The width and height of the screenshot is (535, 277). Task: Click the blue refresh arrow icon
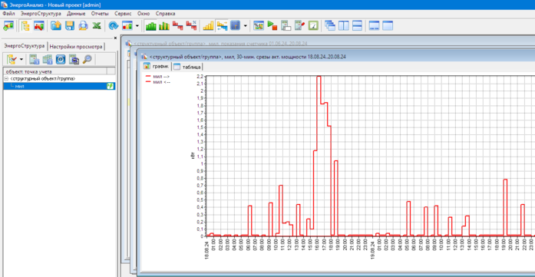tap(114, 25)
